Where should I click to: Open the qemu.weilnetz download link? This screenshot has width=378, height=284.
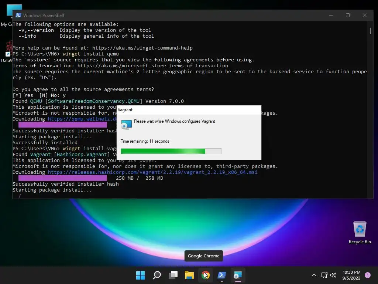tap(82, 119)
